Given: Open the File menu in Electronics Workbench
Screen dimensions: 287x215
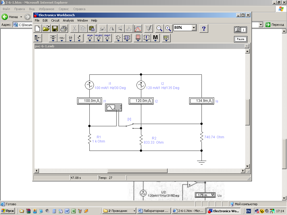Looking at the screenshot, I should (37, 20).
